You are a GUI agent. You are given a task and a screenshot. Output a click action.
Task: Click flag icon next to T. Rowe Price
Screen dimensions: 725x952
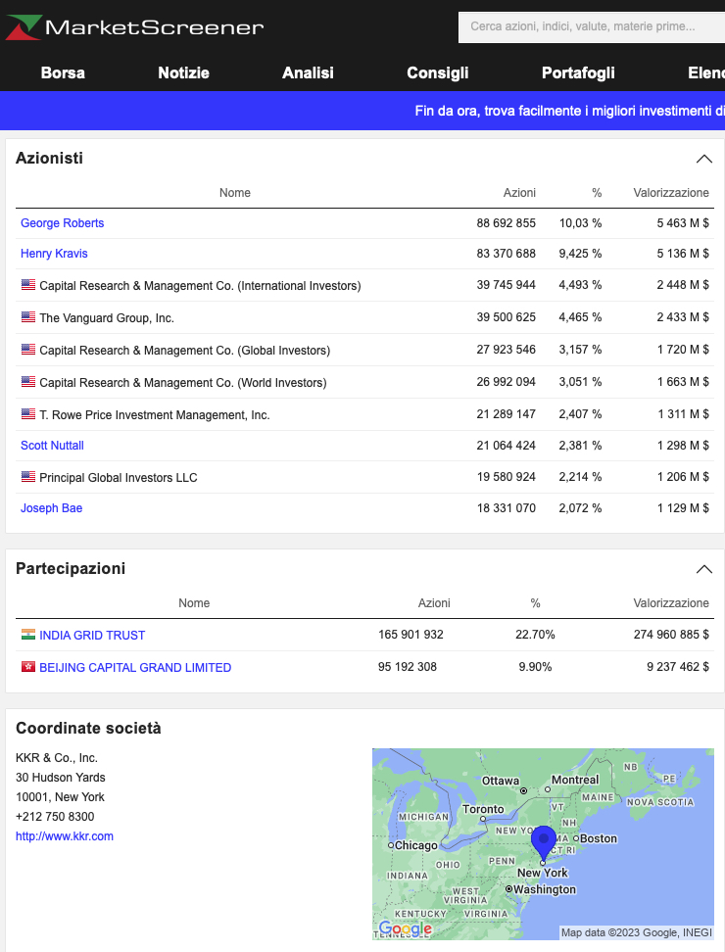tap(28, 413)
